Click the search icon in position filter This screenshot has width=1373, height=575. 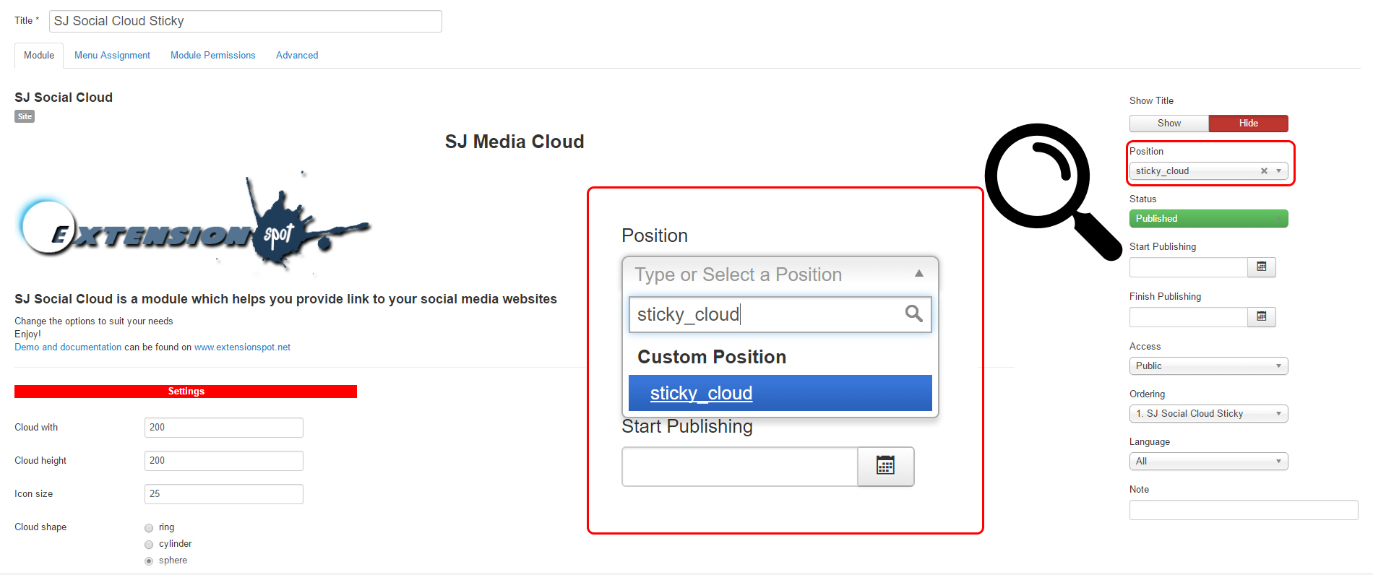913,314
